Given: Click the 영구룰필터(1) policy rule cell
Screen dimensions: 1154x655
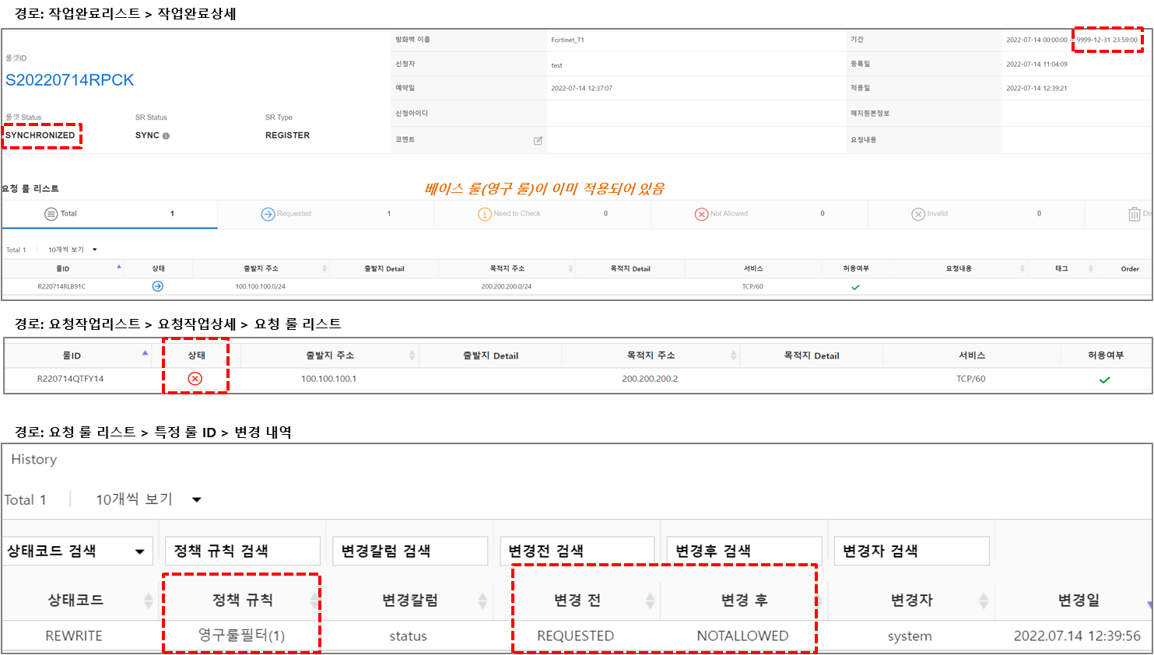Looking at the screenshot, I should (x=241, y=636).
